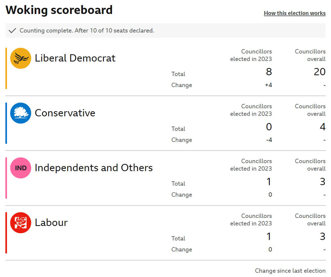Viewport: 331px width, 277px height.
Task: Open the How this election works link
Action: tap(294, 13)
